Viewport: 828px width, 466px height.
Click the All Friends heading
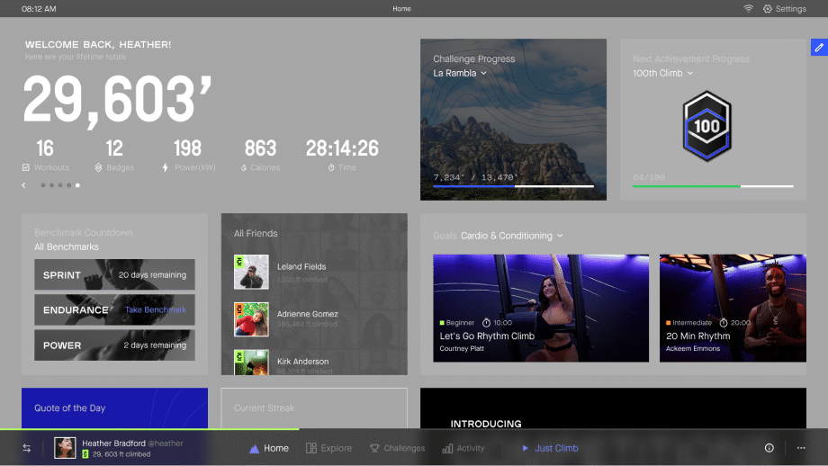pos(256,233)
